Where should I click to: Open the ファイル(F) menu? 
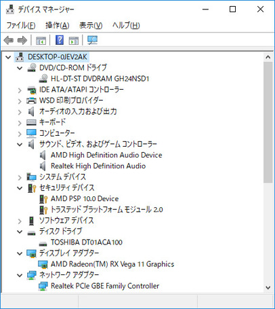(x=21, y=25)
